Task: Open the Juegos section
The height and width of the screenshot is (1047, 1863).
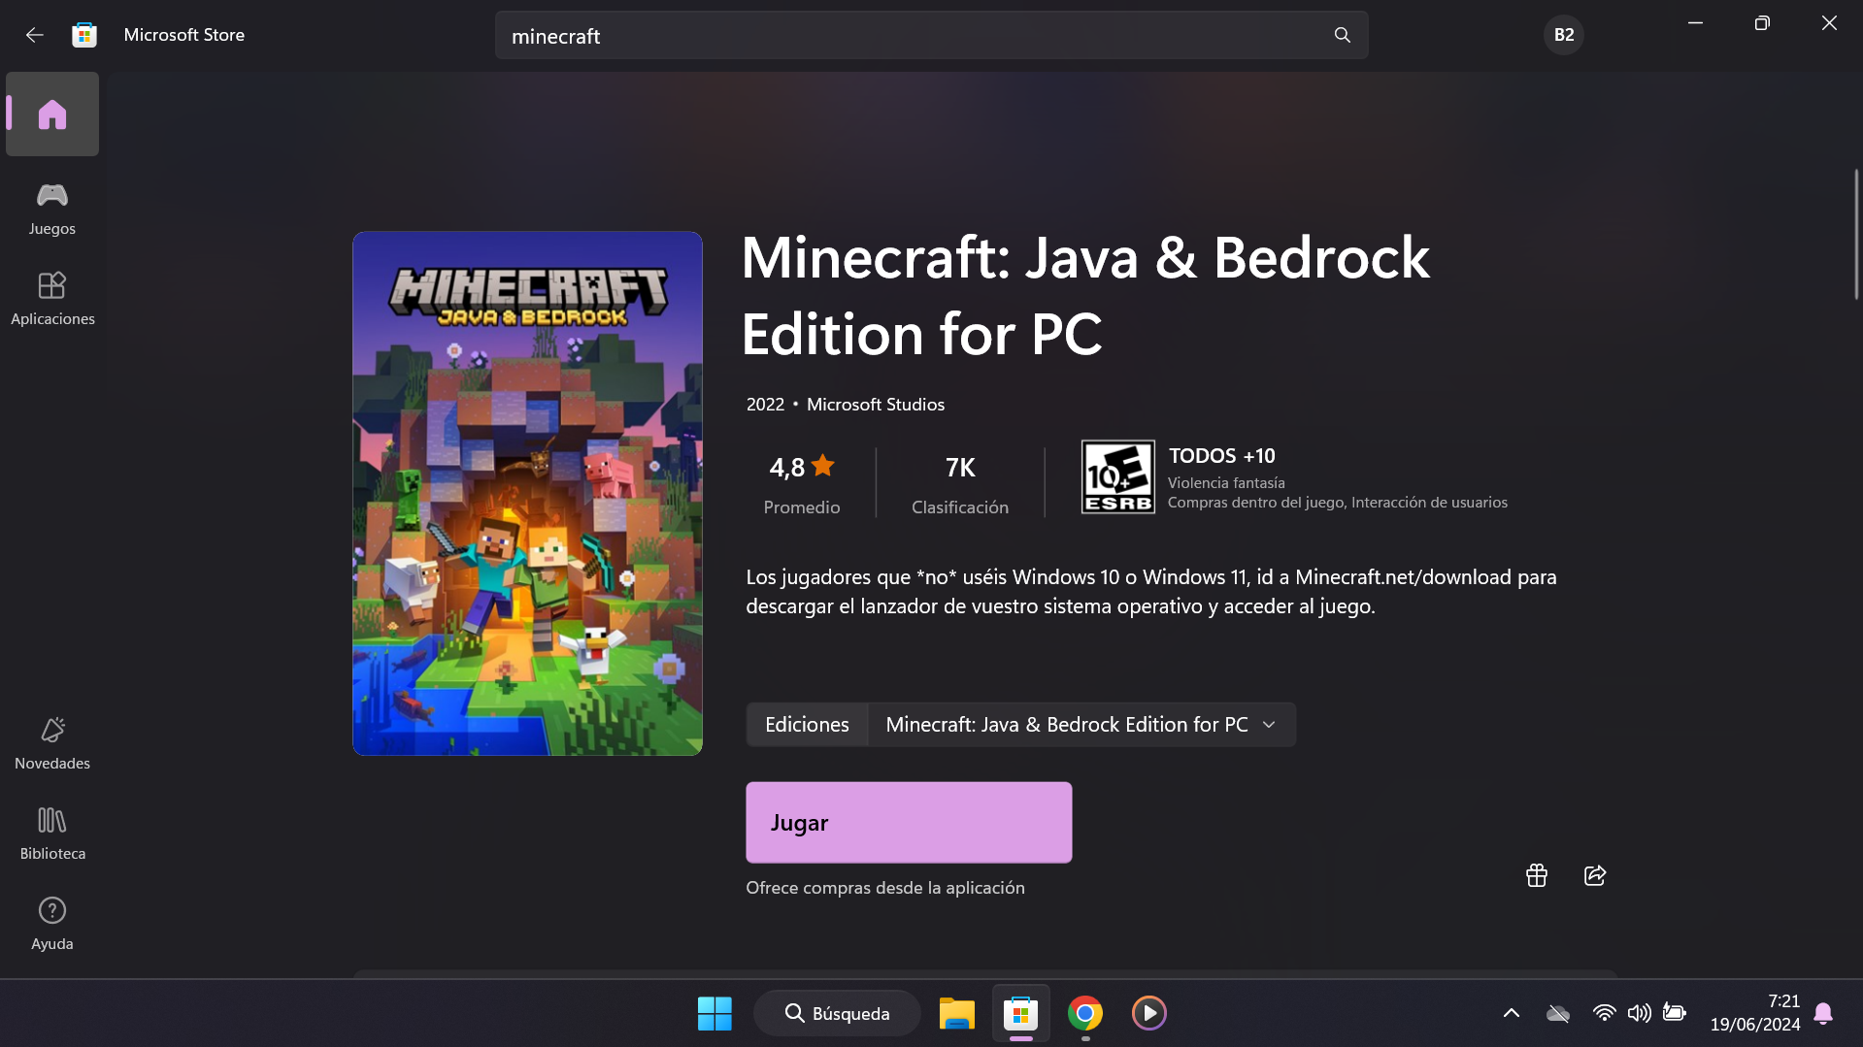Action: pyautogui.click(x=52, y=209)
